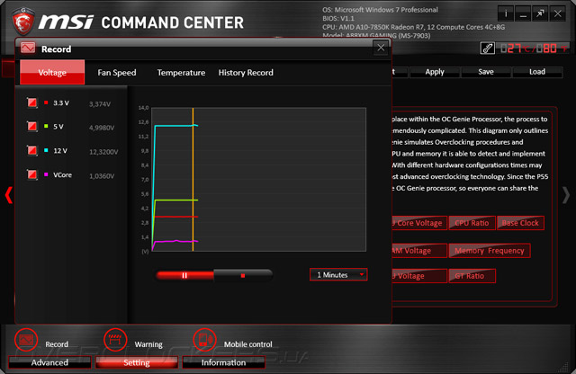Click the Apply button
This screenshot has width=576, height=374.
click(435, 72)
